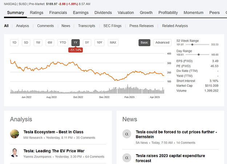Show the MAX chart history

113,42
